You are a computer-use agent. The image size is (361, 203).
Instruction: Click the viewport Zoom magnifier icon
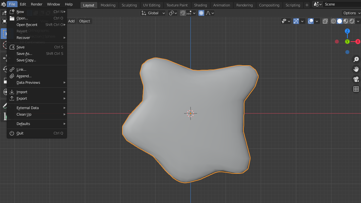[356, 59]
